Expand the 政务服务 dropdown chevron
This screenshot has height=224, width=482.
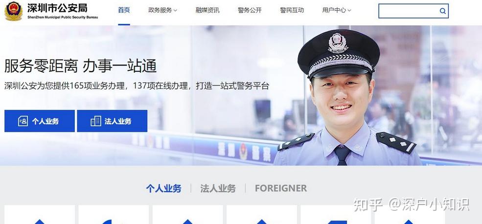point(175,10)
